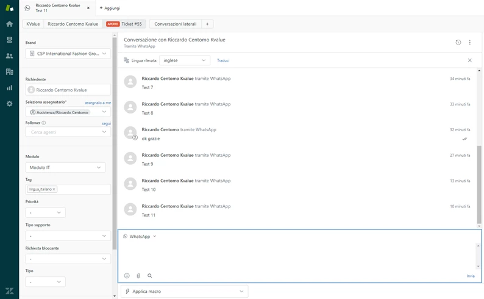484x299 pixels.
Task: Show conversation events history icon
Action: click(x=458, y=42)
